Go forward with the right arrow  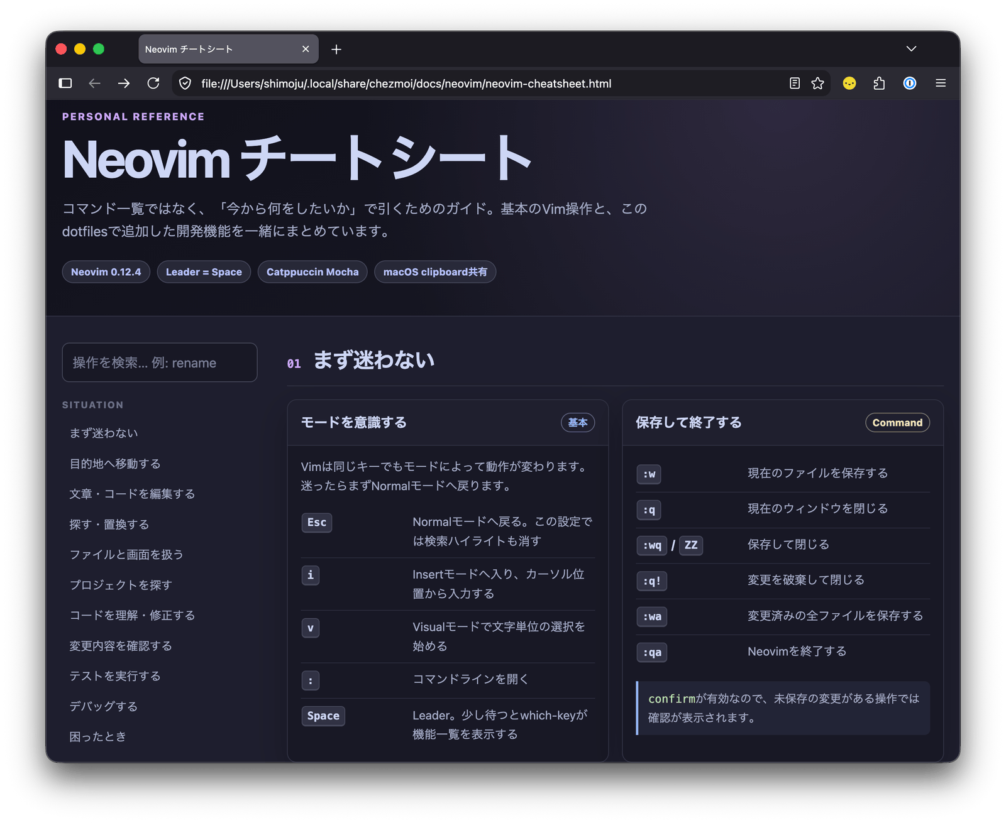point(124,84)
